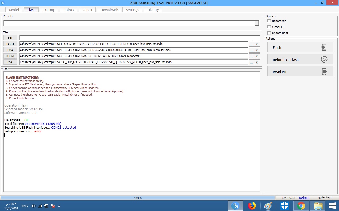Click the red 'error' text in log
Image resolution: width=339 pixels, height=211 pixels.
click(x=38, y=131)
